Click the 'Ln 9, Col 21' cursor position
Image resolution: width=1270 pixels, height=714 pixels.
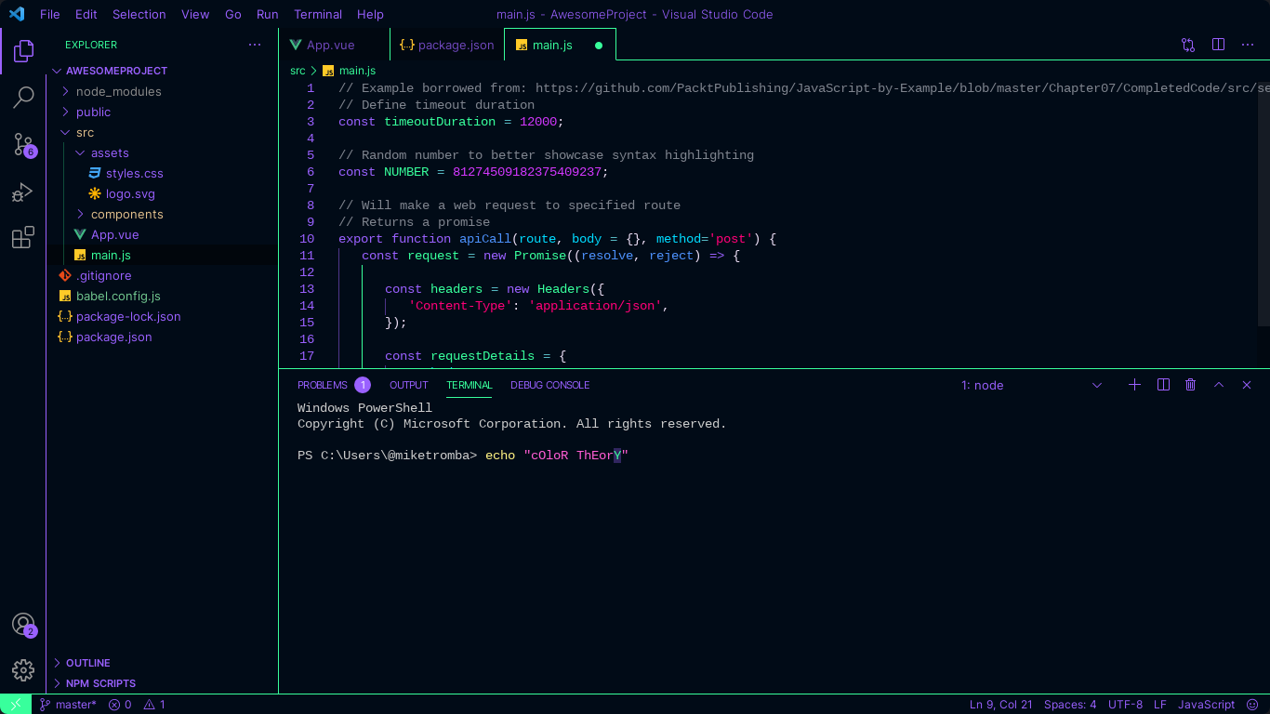pos(1000,705)
